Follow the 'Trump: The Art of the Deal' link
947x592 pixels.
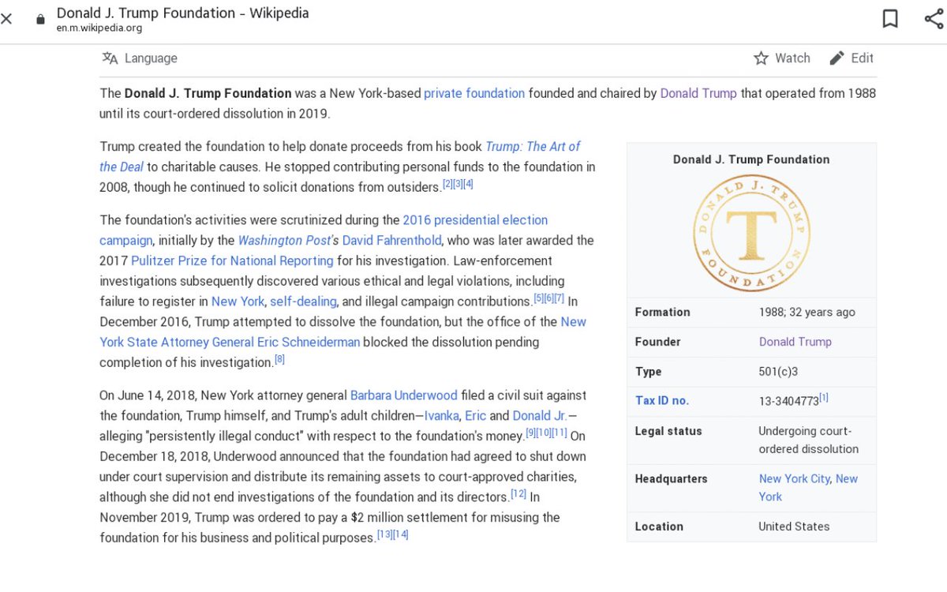pyautogui.click(x=533, y=146)
